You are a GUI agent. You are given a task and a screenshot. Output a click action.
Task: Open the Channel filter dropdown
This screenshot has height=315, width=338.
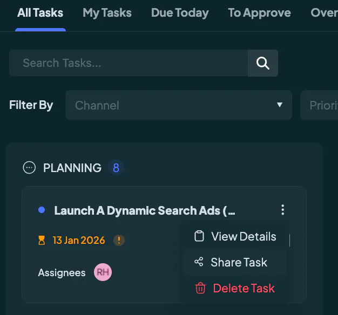tap(179, 105)
